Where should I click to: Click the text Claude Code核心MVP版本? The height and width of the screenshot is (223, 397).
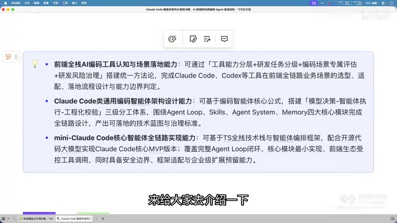[136, 149]
